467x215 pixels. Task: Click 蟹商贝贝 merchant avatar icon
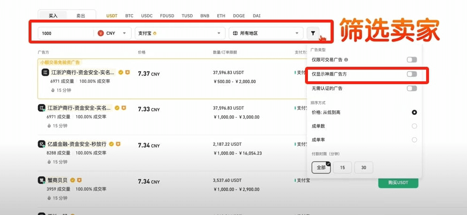(41, 180)
